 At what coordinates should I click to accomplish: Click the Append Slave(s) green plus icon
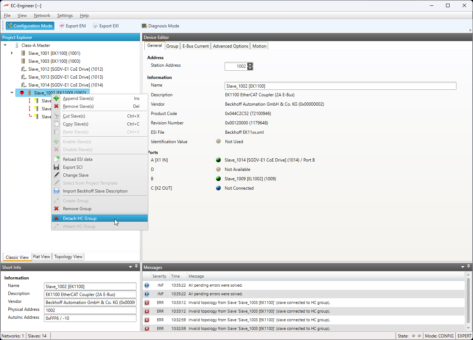click(x=56, y=98)
